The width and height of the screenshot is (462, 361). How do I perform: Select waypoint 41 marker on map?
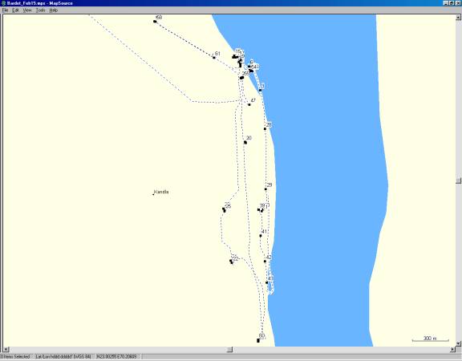point(261,236)
